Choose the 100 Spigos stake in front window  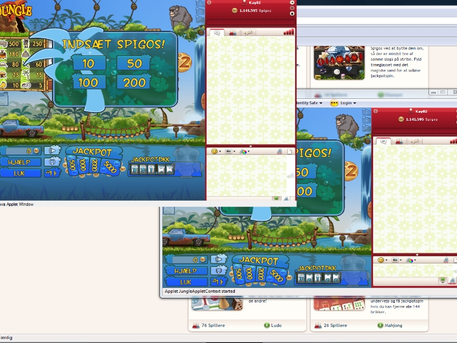coord(89,82)
